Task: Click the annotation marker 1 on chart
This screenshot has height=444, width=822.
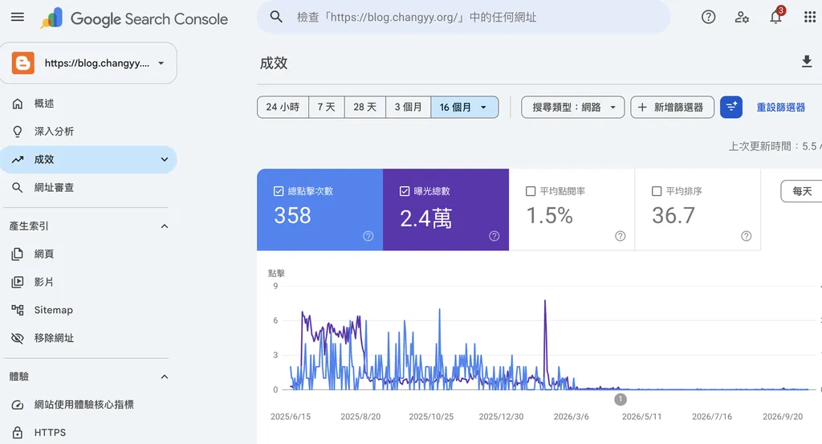Action: [621, 400]
